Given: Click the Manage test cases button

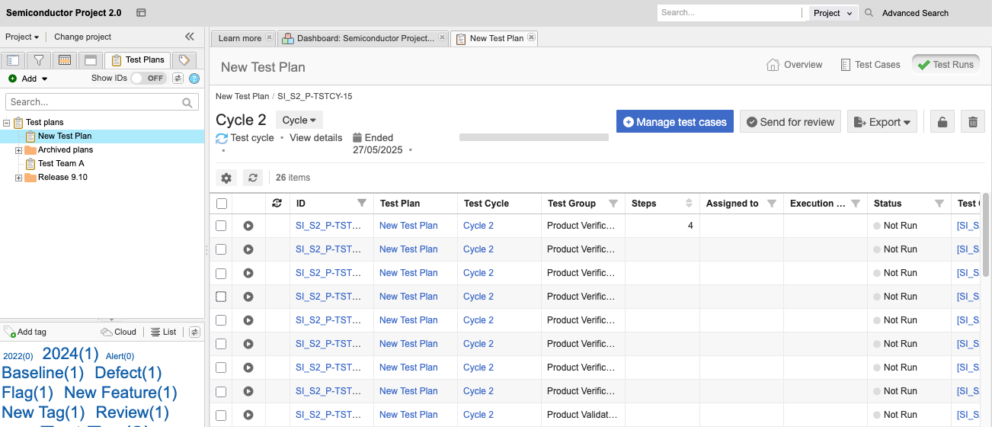Looking at the screenshot, I should coord(674,122).
